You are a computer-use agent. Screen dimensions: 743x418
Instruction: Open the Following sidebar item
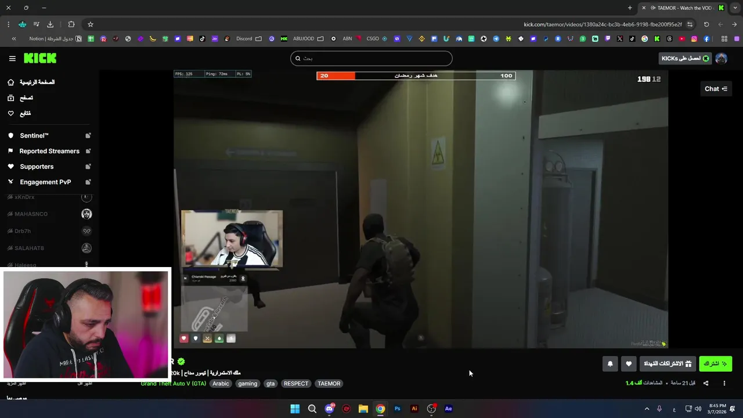19,113
